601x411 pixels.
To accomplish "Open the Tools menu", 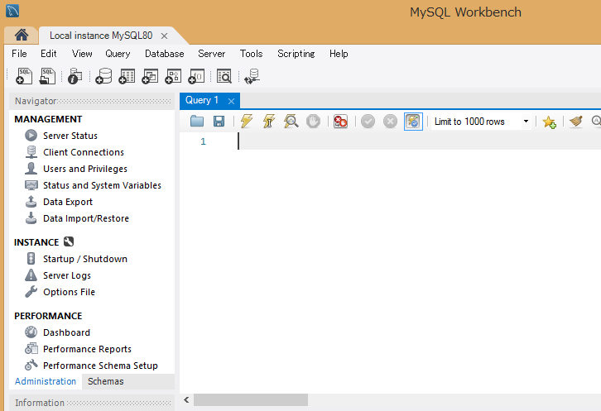I will coord(251,54).
